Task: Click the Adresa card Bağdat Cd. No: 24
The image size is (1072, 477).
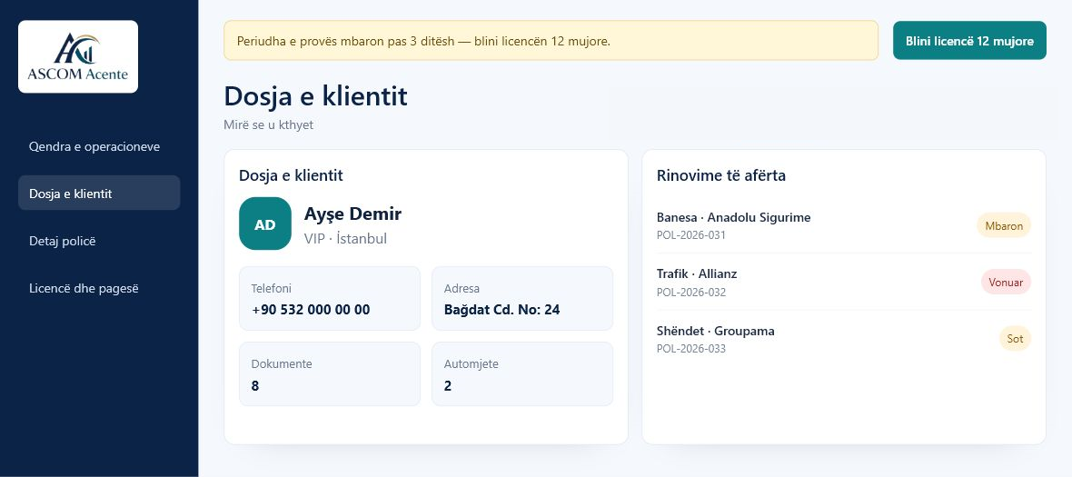Action: pos(522,299)
